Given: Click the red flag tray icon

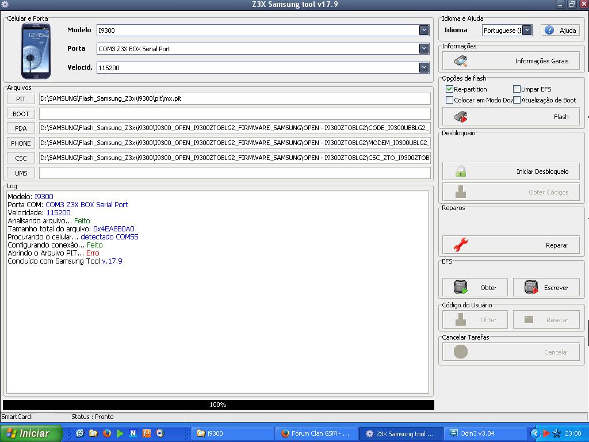Looking at the screenshot, I should click(546, 433).
